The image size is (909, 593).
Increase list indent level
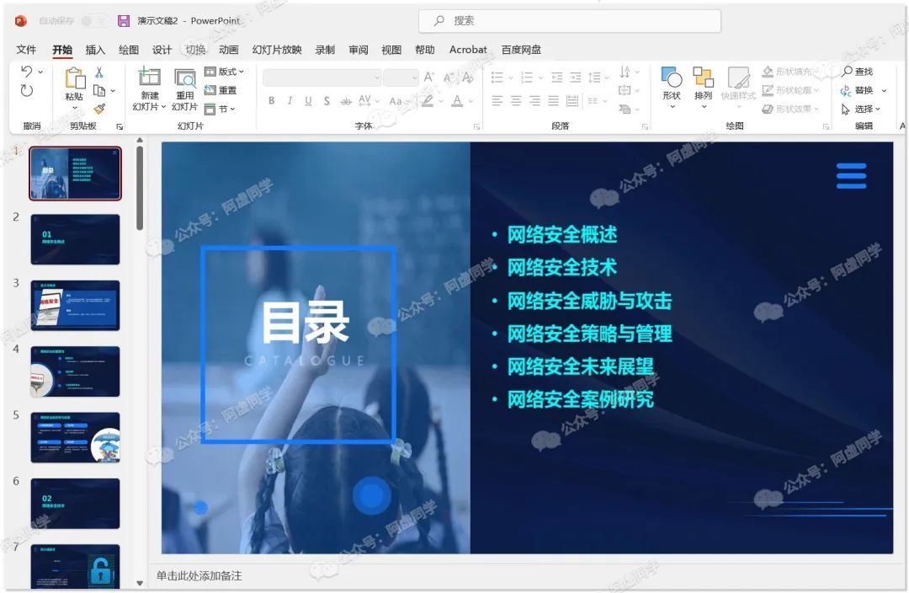[575, 77]
